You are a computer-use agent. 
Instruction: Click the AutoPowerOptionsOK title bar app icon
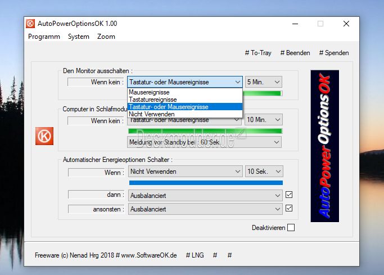click(x=30, y=24)
